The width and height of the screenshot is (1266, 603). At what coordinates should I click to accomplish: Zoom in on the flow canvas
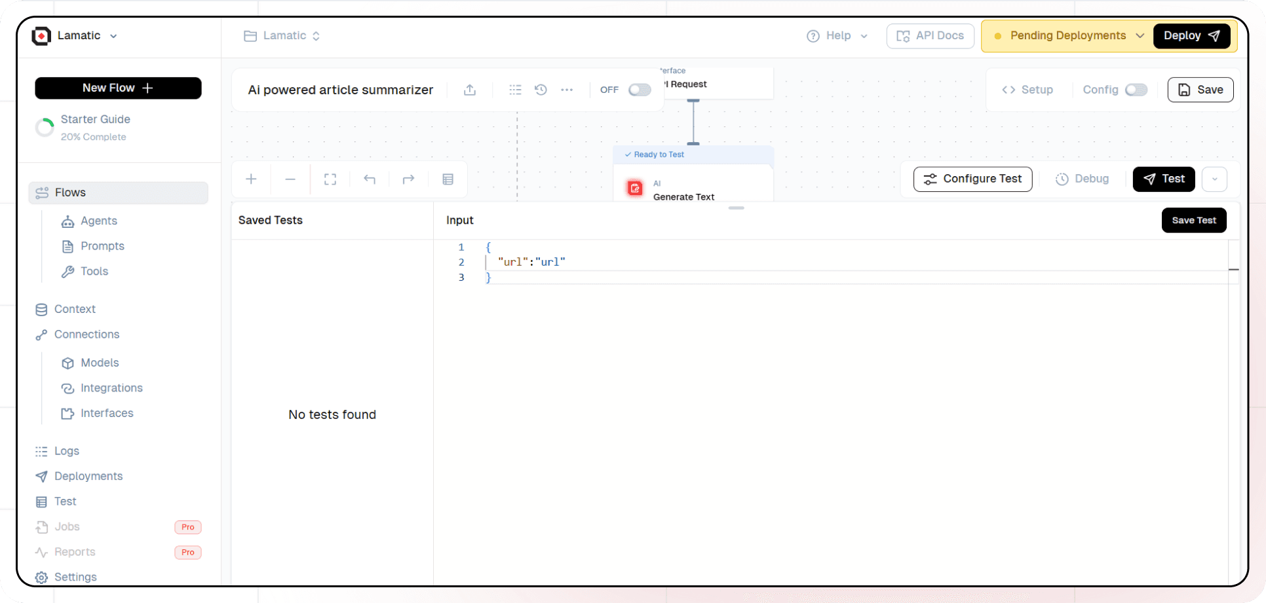coord(251,179)
